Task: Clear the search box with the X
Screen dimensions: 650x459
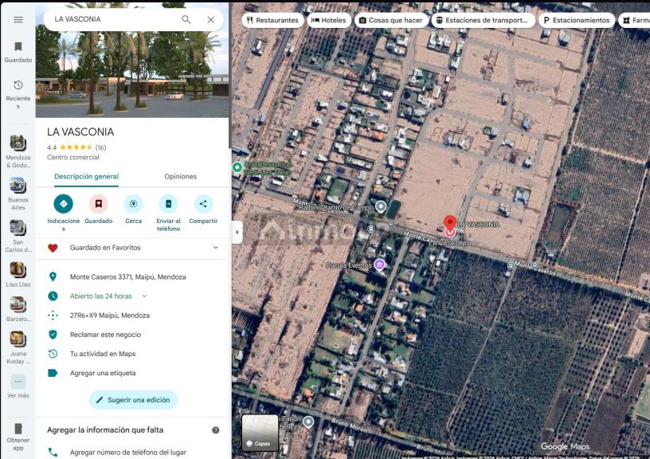Action: (x=210, y=18)
